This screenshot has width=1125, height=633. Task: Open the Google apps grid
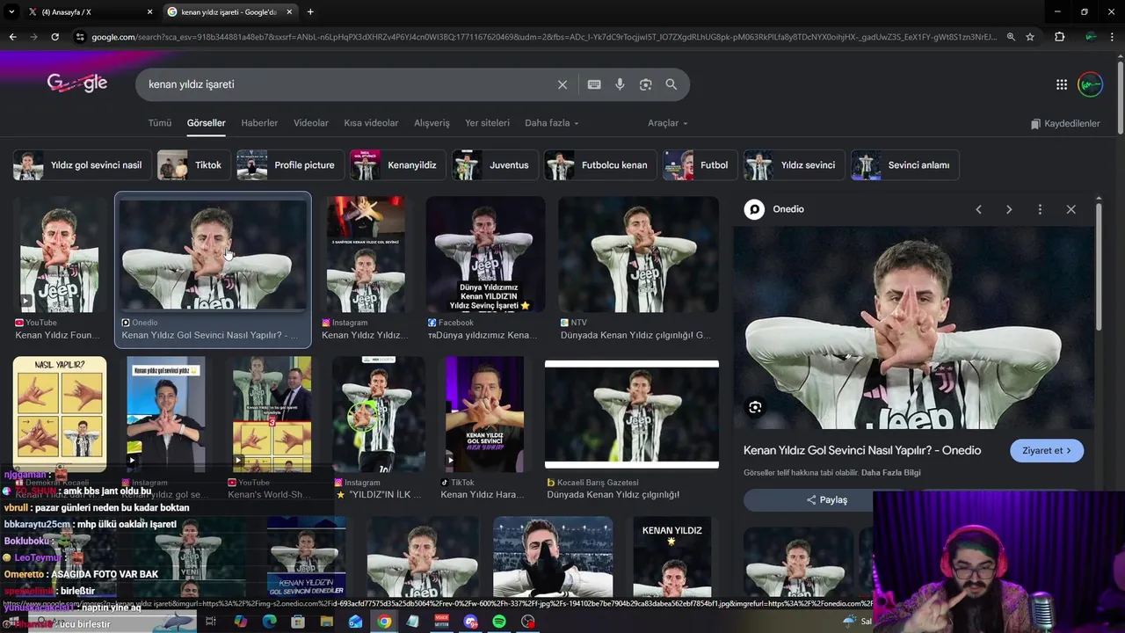[1062, 84]
